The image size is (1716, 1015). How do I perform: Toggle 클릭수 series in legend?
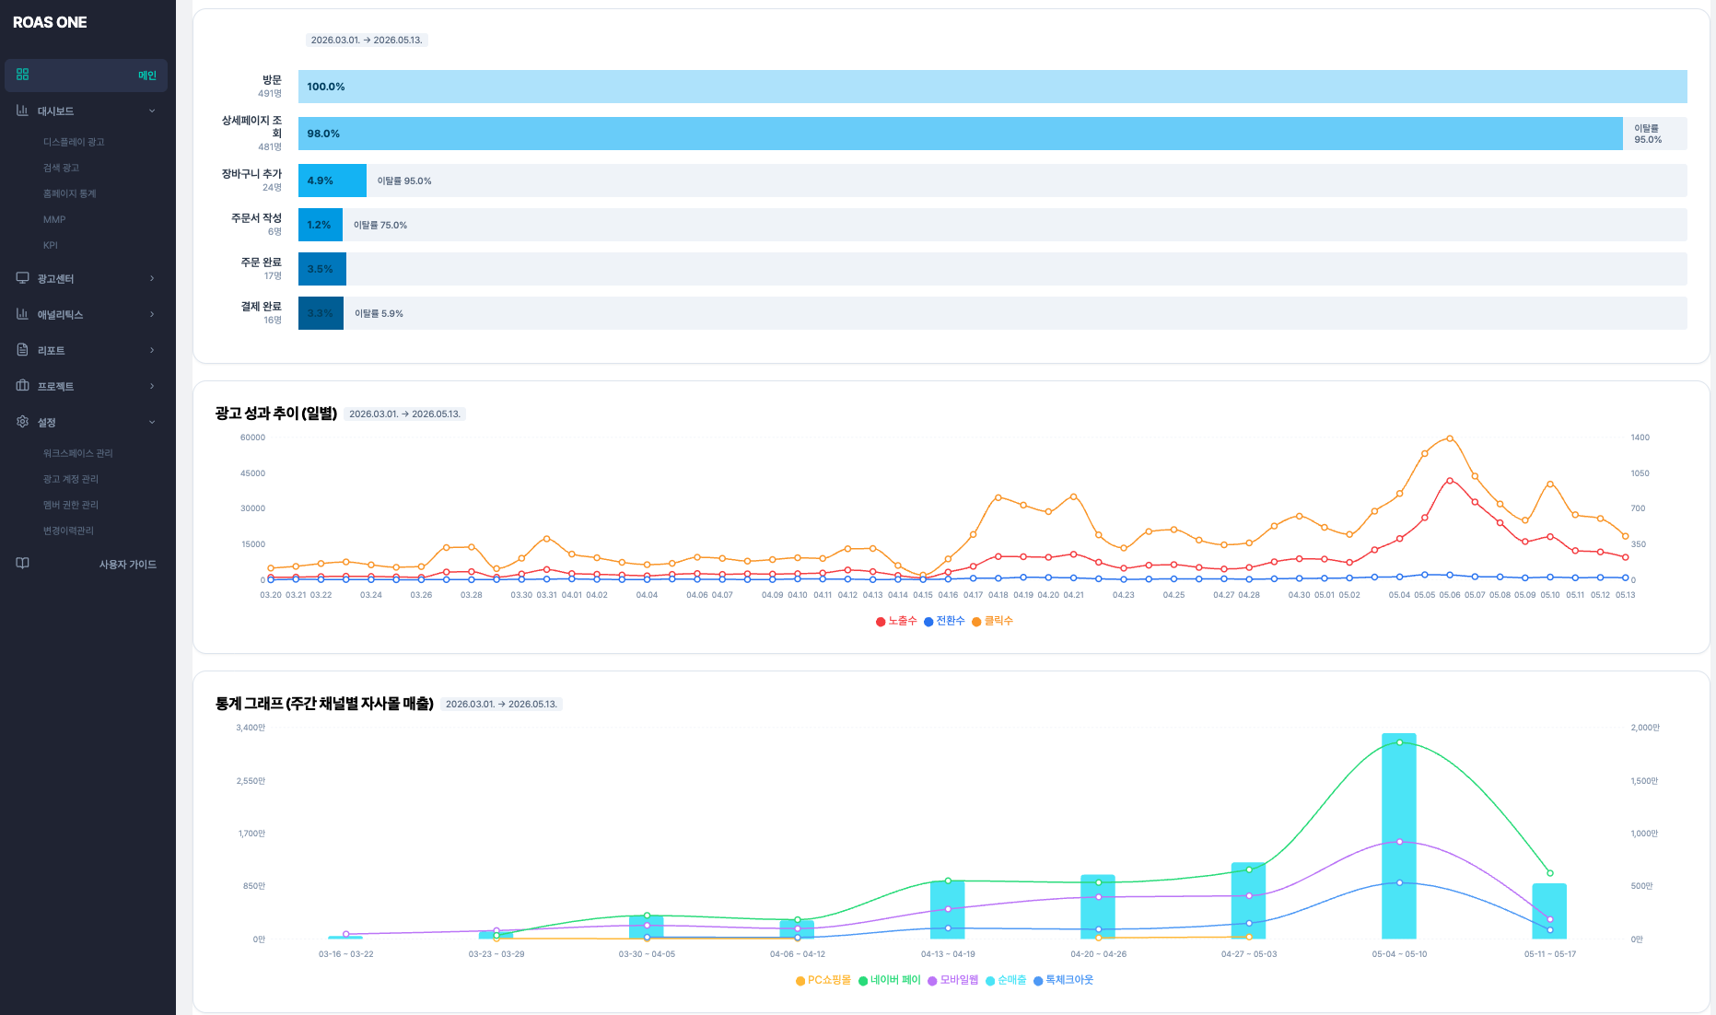coord(992,621)
